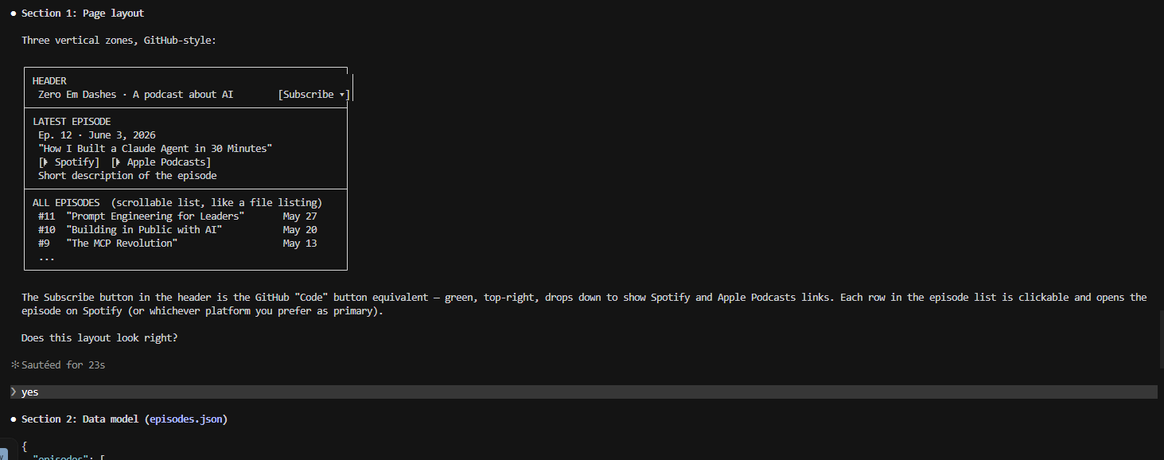
Task: Click Does this layout look right? question
Action: point(99,338)
